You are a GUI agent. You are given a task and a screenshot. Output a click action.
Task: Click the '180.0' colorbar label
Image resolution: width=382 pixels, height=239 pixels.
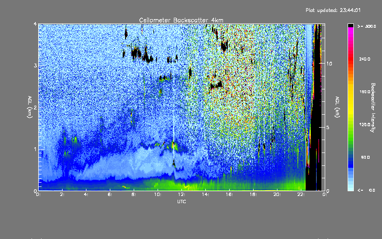(365, 92)
